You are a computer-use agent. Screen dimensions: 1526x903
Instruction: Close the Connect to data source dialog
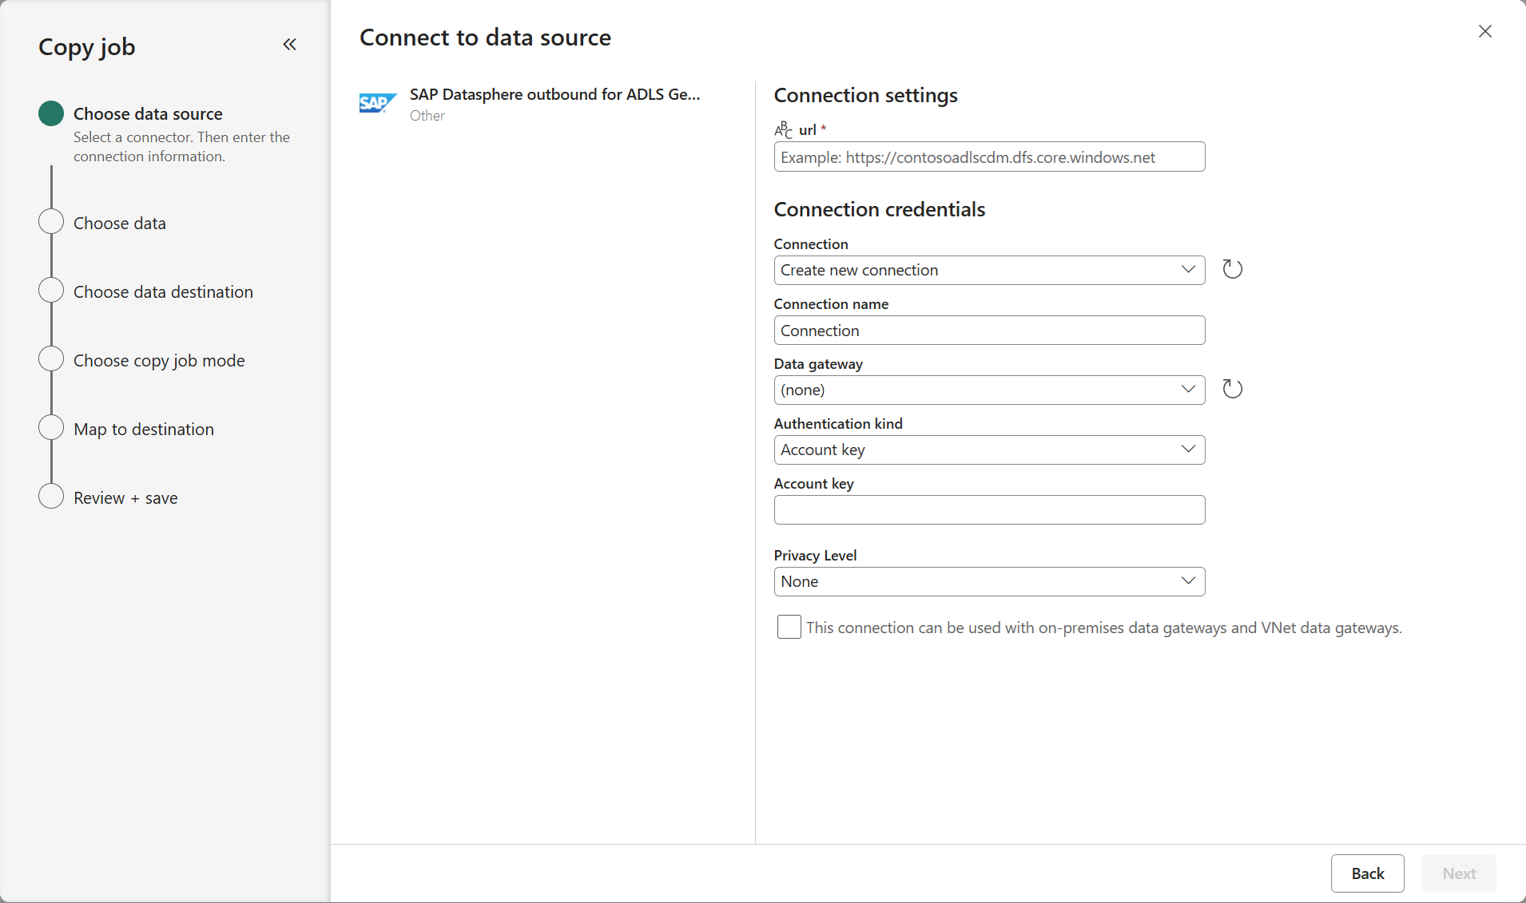(x=1484, y=32)
